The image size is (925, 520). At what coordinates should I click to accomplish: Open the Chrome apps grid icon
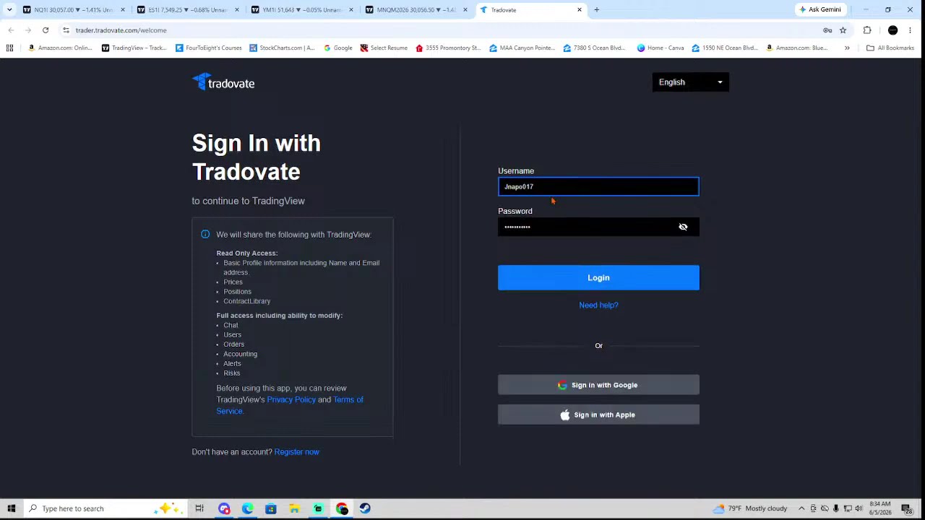pyautogui.click(x=9, y=48)
